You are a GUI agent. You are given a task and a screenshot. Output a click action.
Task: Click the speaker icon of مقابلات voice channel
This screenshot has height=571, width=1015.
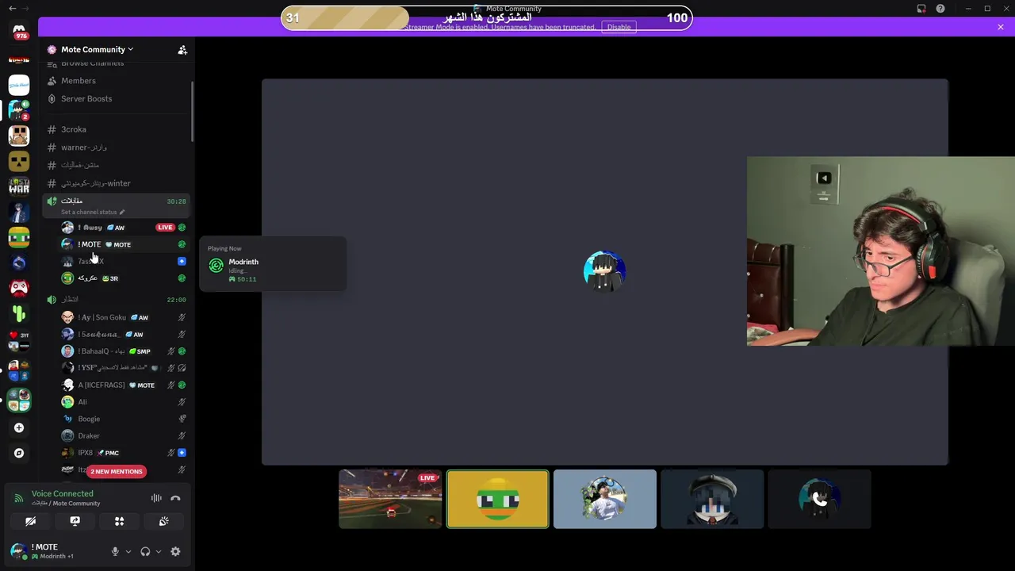(52, 201)
